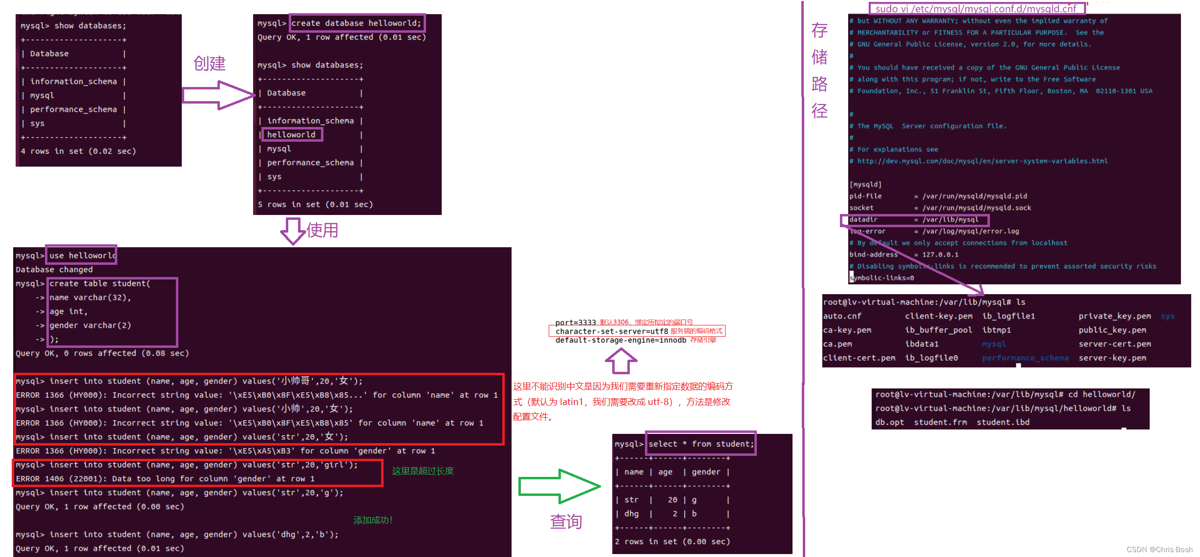Click the 'port=3333' config line
The height and width of the screenshot is (557, 1200).
pos(576,322)
